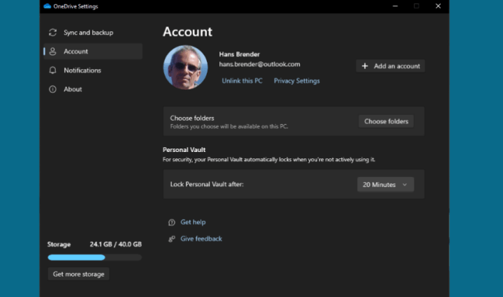Image resolution: width=503 pixels, height=297 pixels.
Task: Click the Notifications bell icon
Action: coord(52,70)
